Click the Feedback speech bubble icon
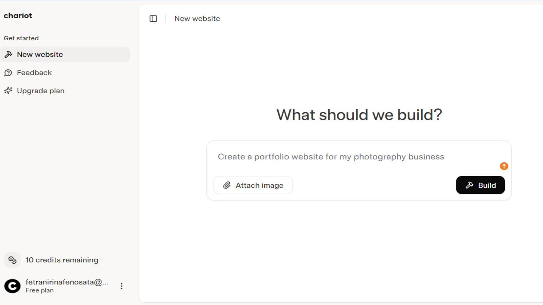 click(x=8, y=73)
